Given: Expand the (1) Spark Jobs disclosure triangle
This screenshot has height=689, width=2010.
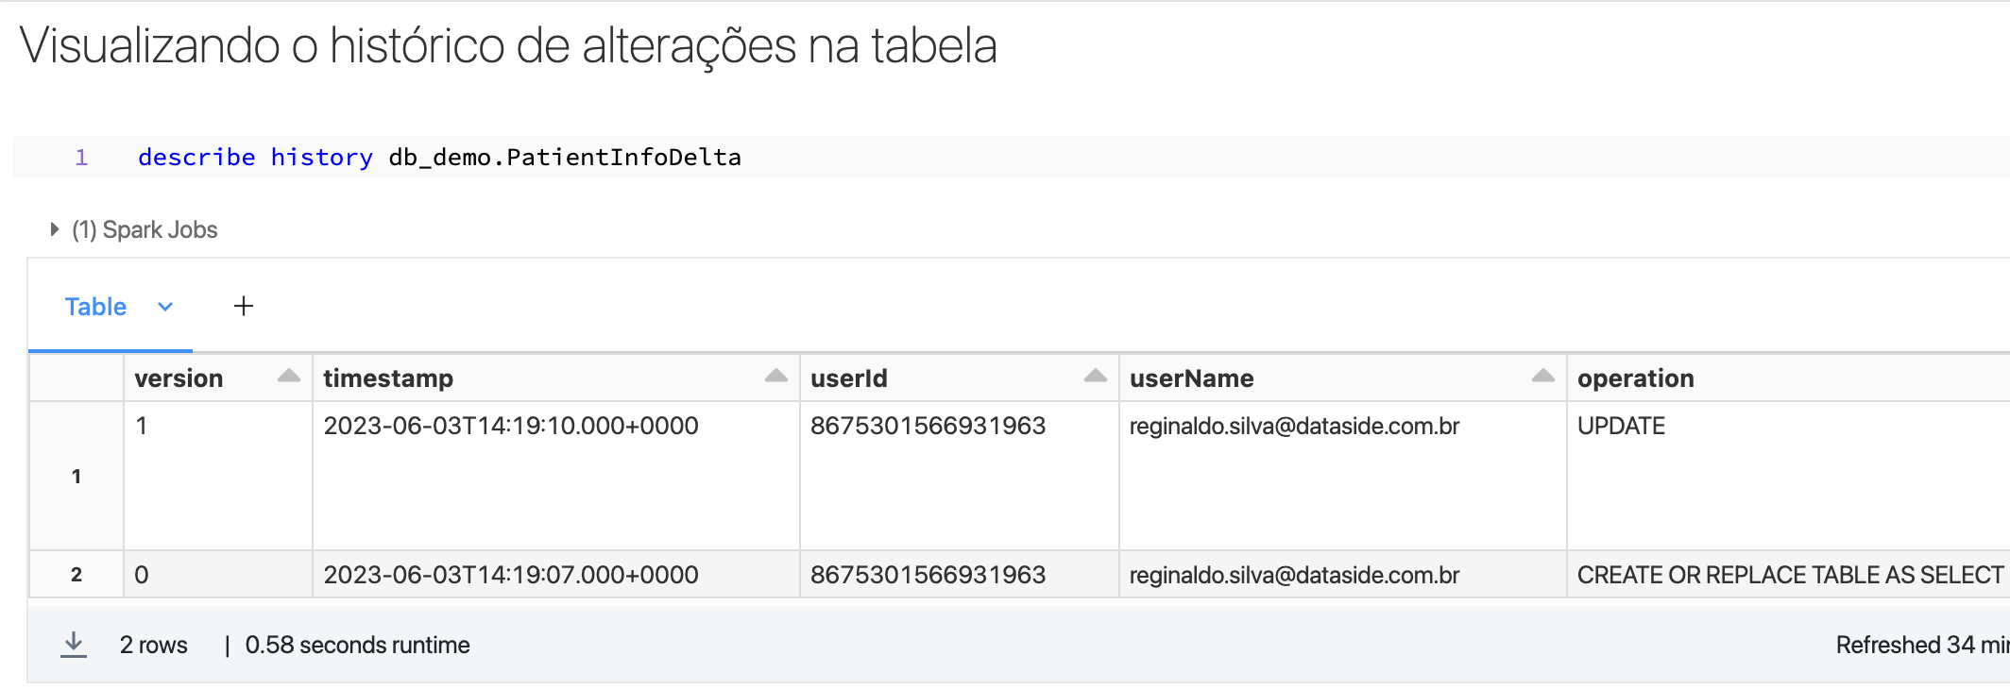Looking at the screenshot, I should 55,229.
